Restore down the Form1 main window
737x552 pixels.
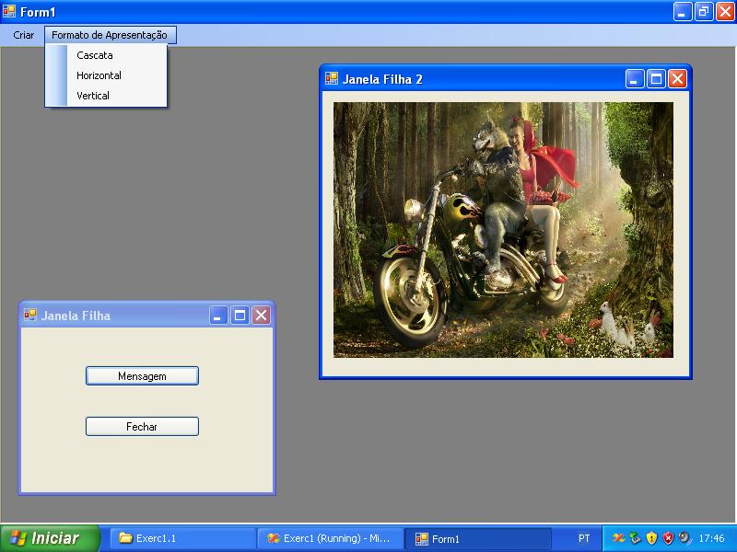704,12
